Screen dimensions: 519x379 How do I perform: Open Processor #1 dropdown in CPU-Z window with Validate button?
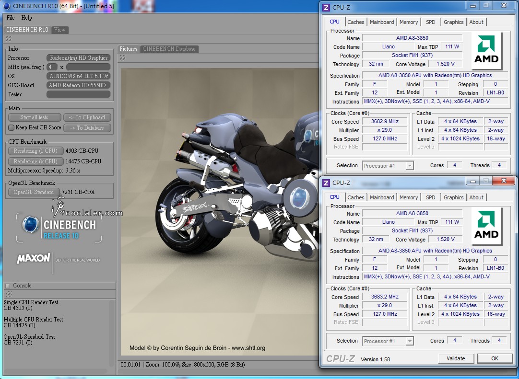coord(388,341)
